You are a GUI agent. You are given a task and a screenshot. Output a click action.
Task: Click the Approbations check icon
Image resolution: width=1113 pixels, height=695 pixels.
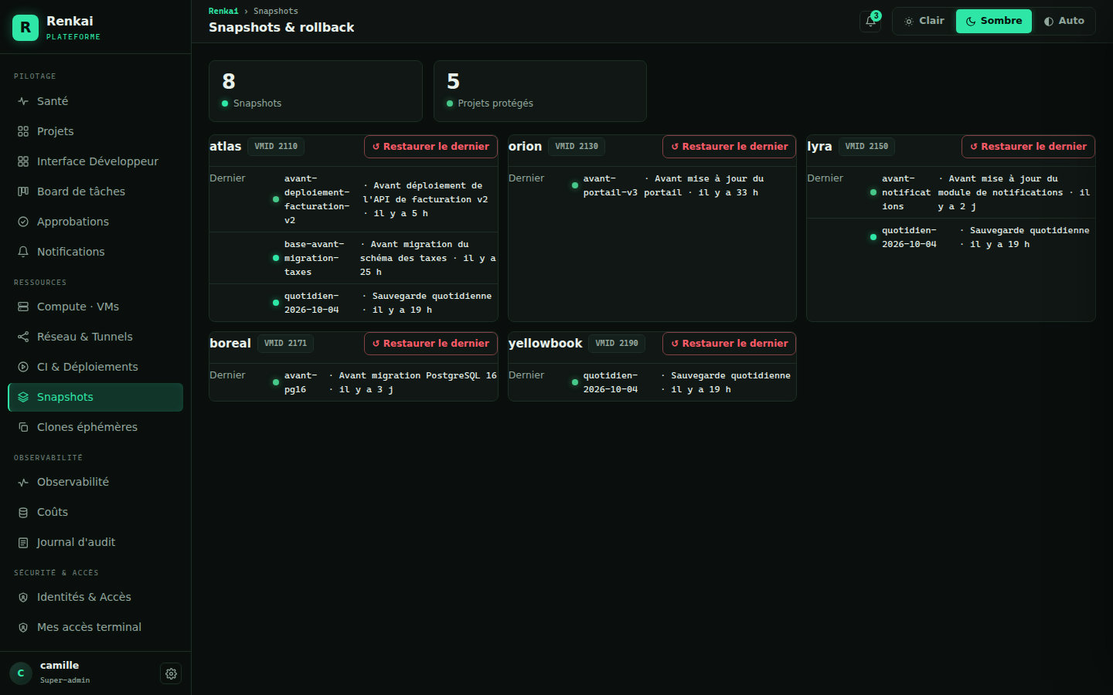[x=23, y=222]
